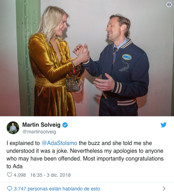Open the tweet timestamp 16:35 - 3 dic. 2018
The width and height of the screenshot is (174, 195).
coord(50,175)
